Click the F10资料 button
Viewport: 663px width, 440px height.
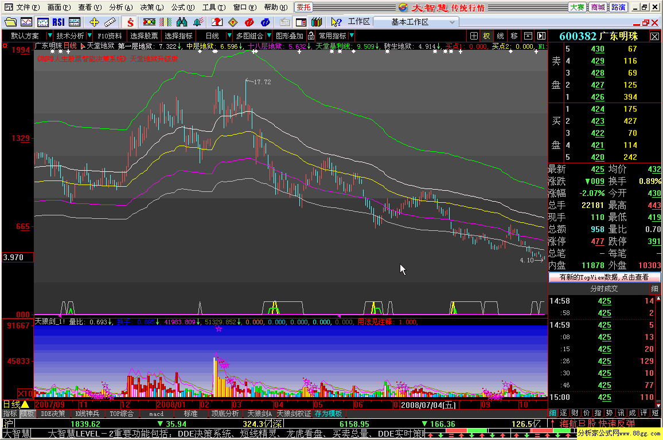point(109,36)
